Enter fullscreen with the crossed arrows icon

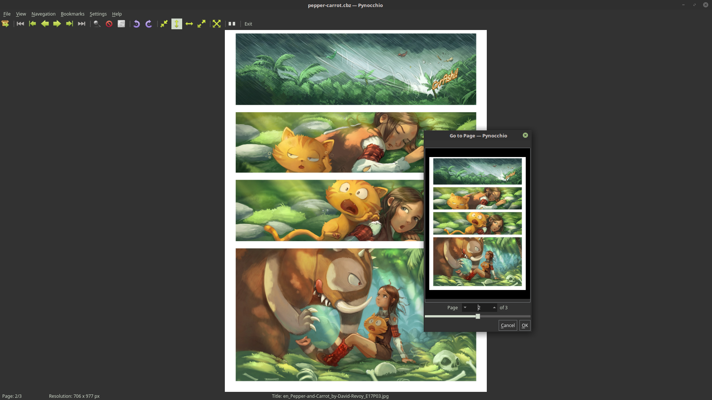click(217, 24)
